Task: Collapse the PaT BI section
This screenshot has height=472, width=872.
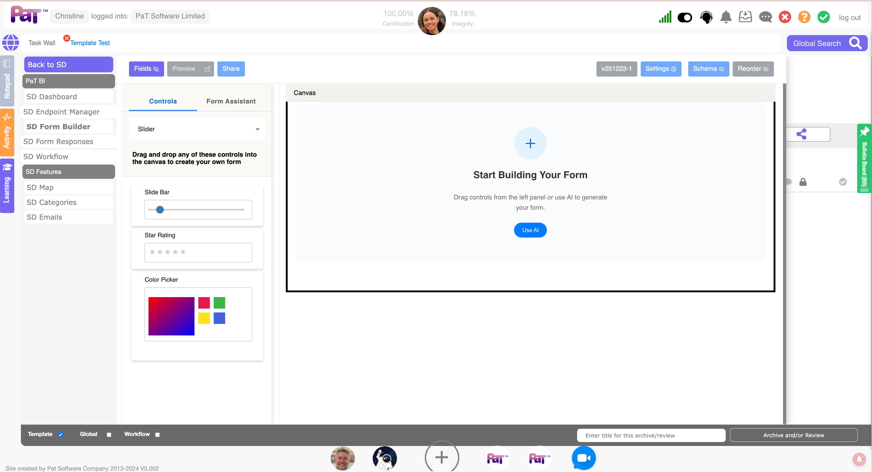Action: pyautogui.click(x=69, y=81)
